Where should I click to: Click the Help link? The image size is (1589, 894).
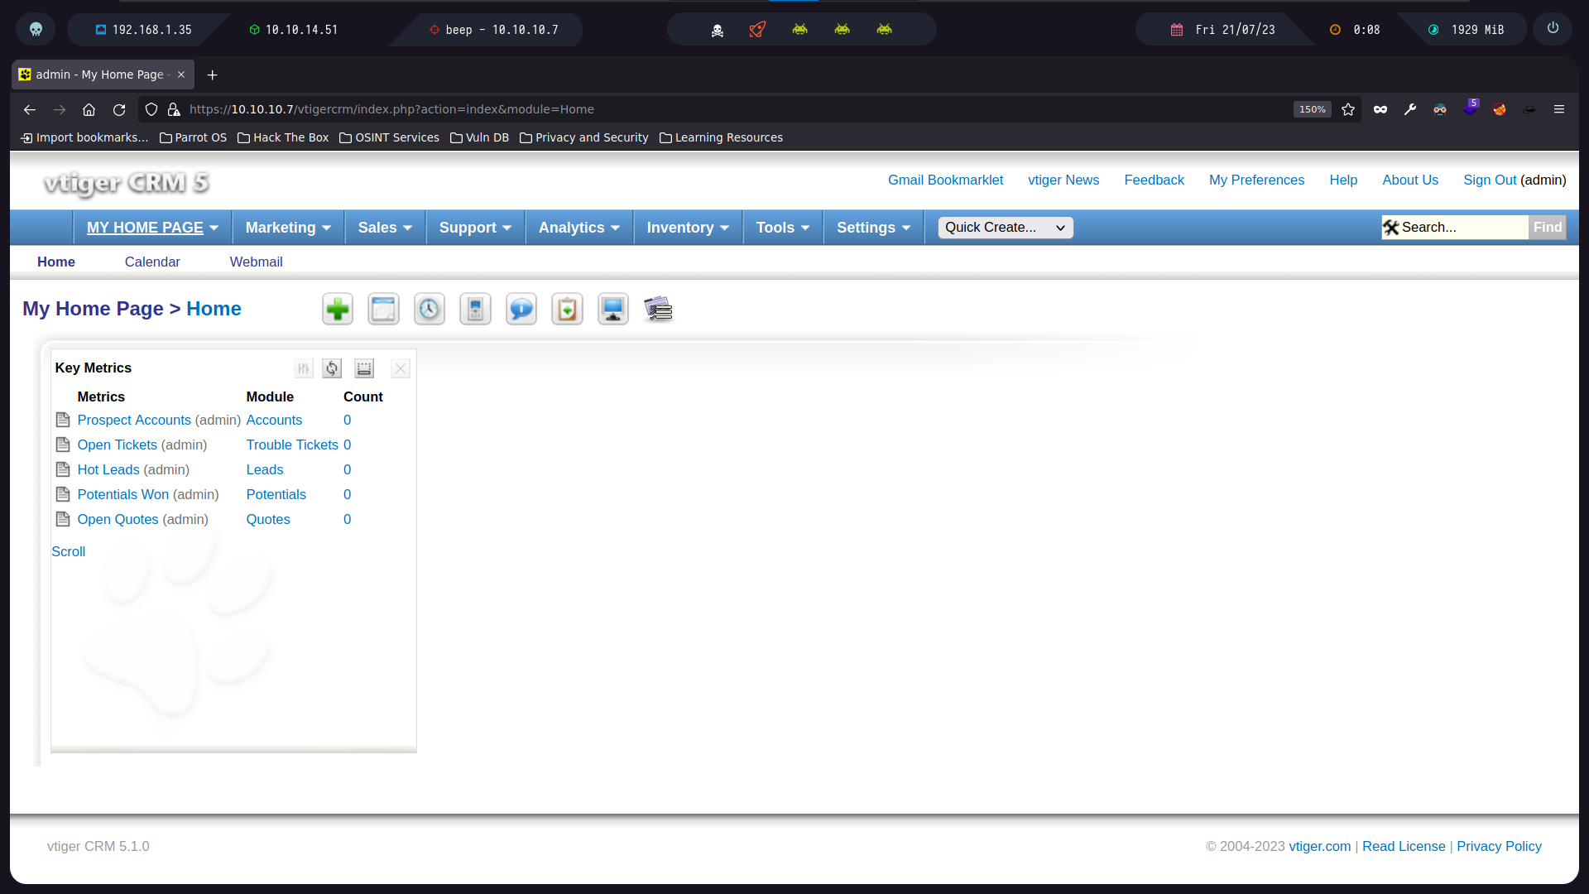pyautogui.click(x=1343, y=180)
